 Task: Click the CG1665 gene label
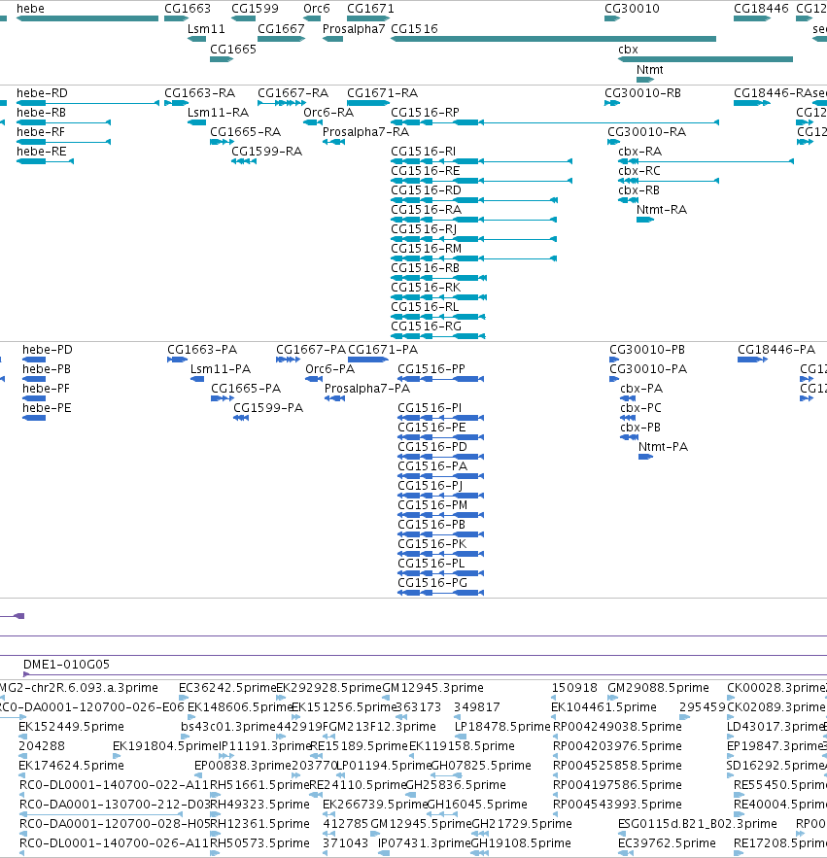coord(233,49)
